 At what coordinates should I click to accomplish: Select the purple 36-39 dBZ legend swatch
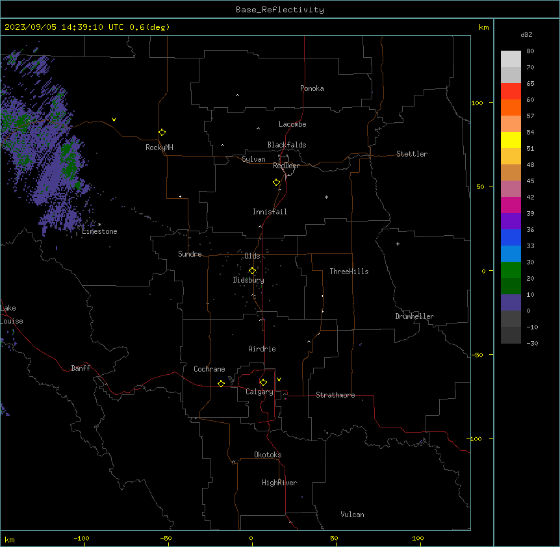511,221
